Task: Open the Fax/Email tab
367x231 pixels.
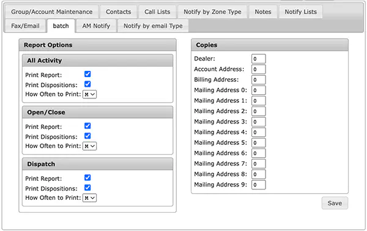Action: pos(25,26)
